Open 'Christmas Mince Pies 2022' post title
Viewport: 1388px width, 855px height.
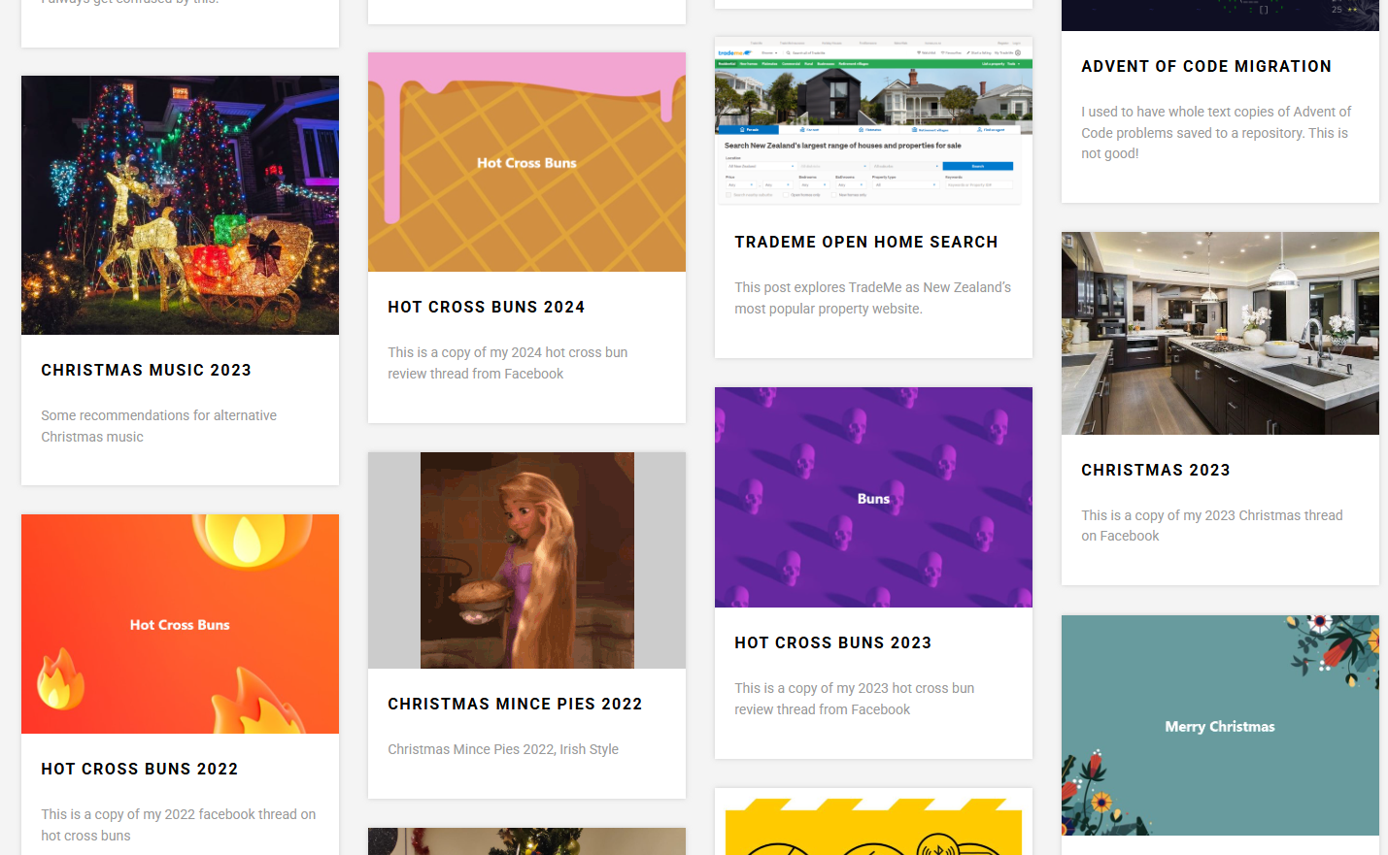tap(515, 704)
